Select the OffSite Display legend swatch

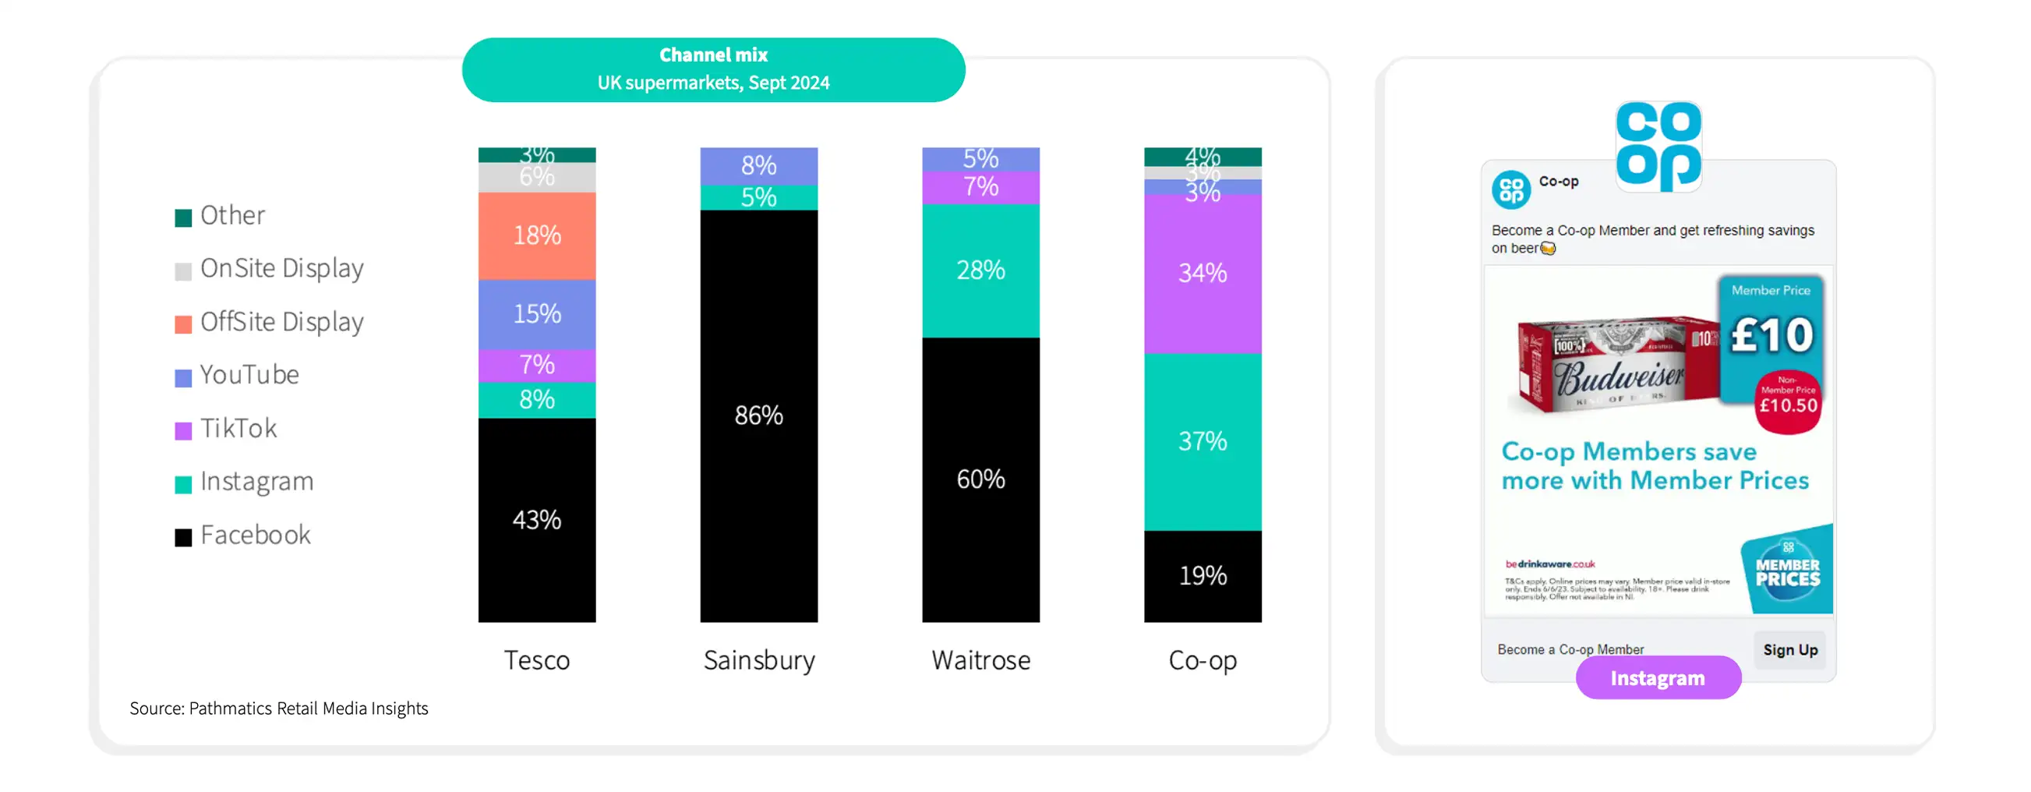pos(183,324)
